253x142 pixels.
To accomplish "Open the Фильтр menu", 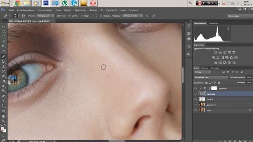I will coord(93,10).
